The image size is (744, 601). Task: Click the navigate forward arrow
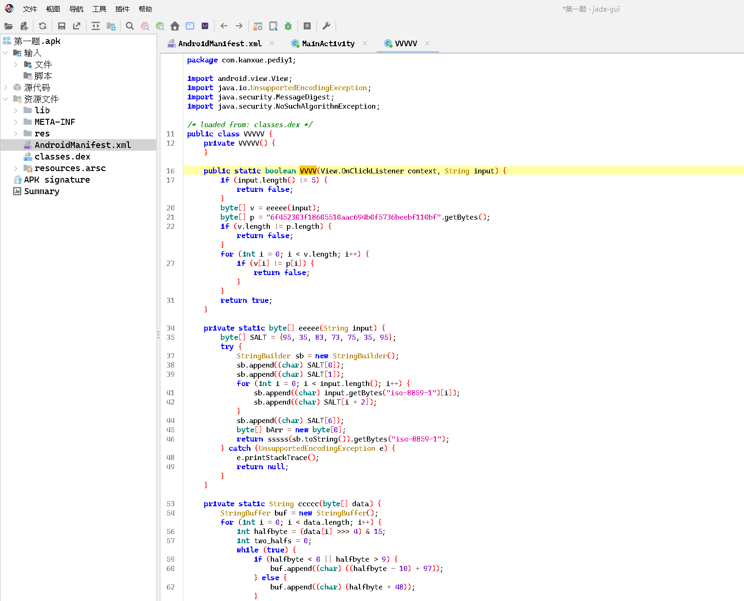point(239,26)
